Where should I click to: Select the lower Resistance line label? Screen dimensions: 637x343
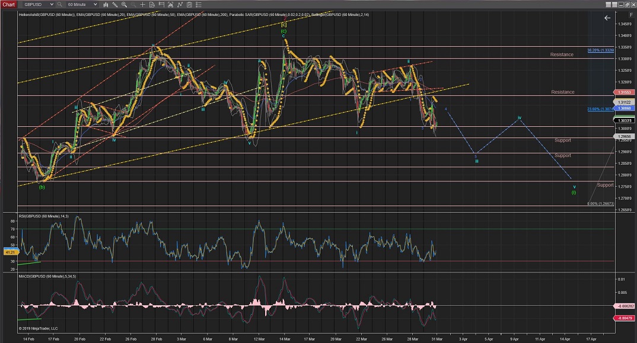click(563, 92)
